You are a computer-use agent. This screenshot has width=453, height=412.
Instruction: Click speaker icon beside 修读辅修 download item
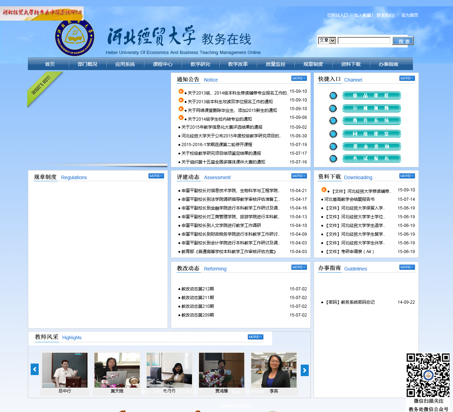point(324,190)
